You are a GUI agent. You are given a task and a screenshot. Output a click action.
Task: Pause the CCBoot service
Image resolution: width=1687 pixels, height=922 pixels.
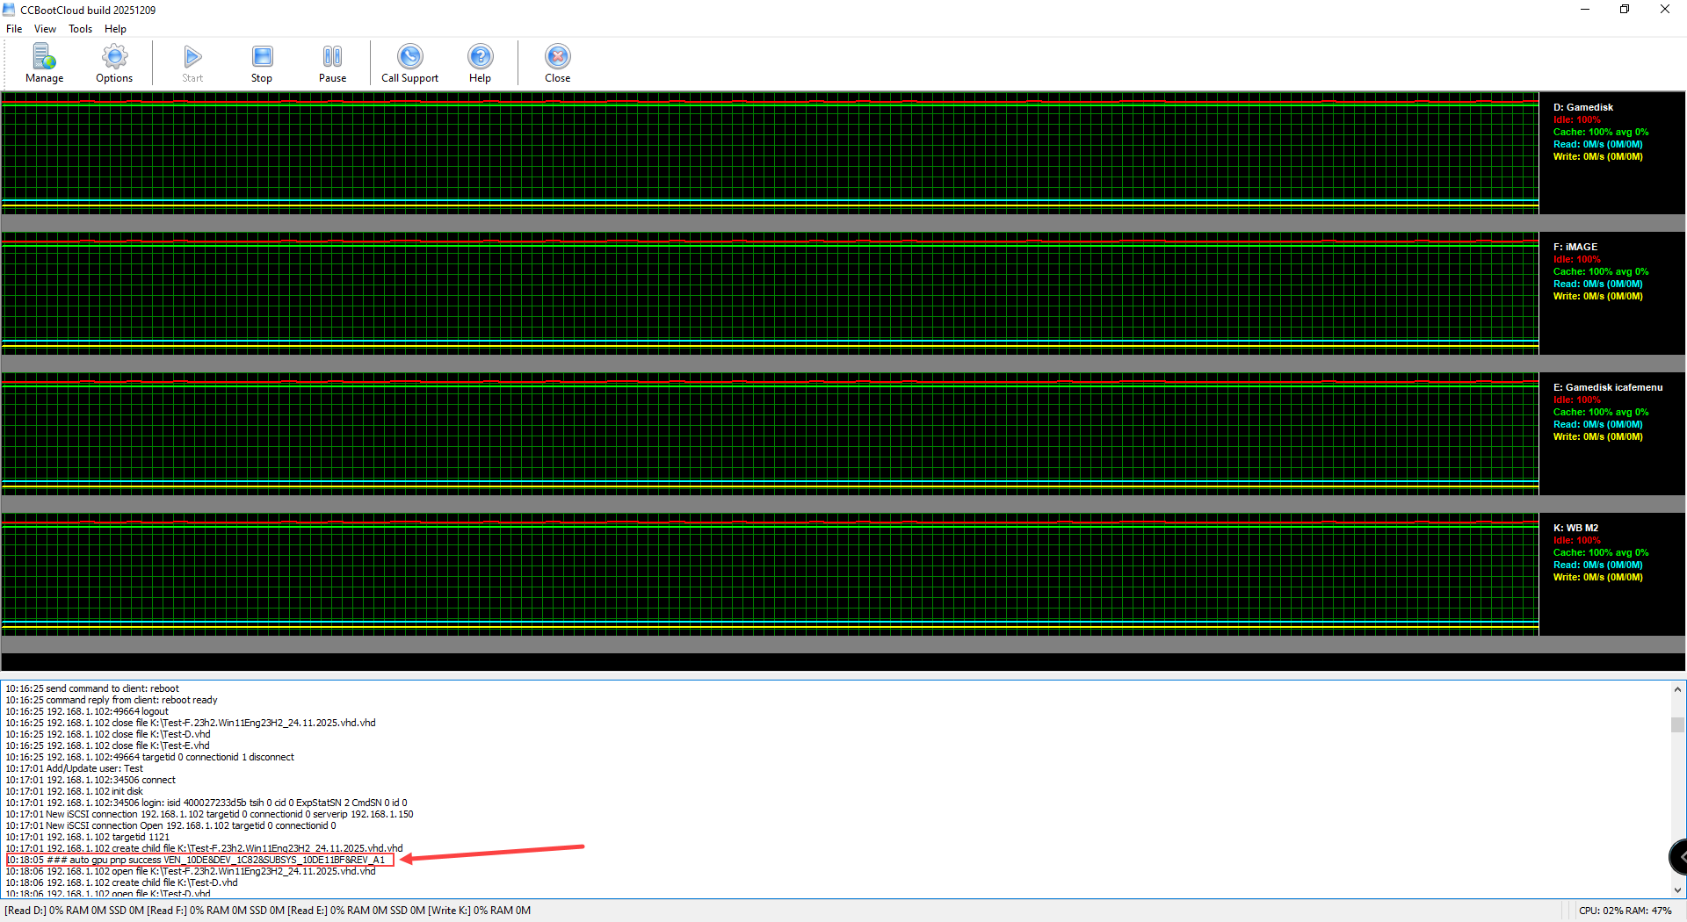coord(332,61)
